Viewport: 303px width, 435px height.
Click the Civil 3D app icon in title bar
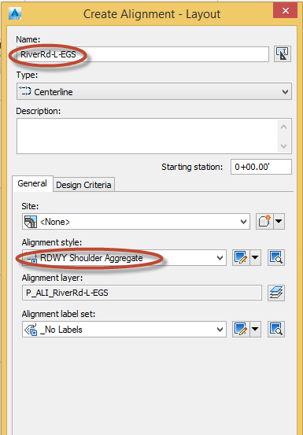15,13
